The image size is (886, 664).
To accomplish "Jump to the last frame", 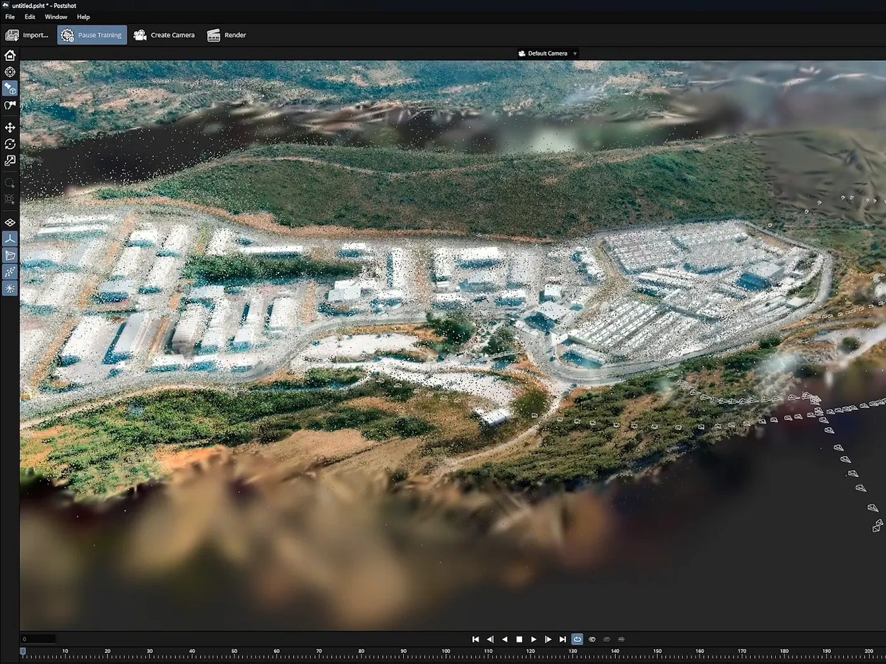I will tap(563, 639).
